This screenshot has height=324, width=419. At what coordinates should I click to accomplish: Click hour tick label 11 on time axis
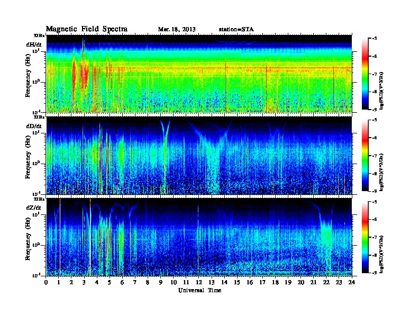186,283
